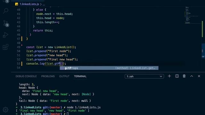Click line number 53 in gutter
Image resolution: width=205 pixels, height=115 pixels.
(x=19, y=64)
